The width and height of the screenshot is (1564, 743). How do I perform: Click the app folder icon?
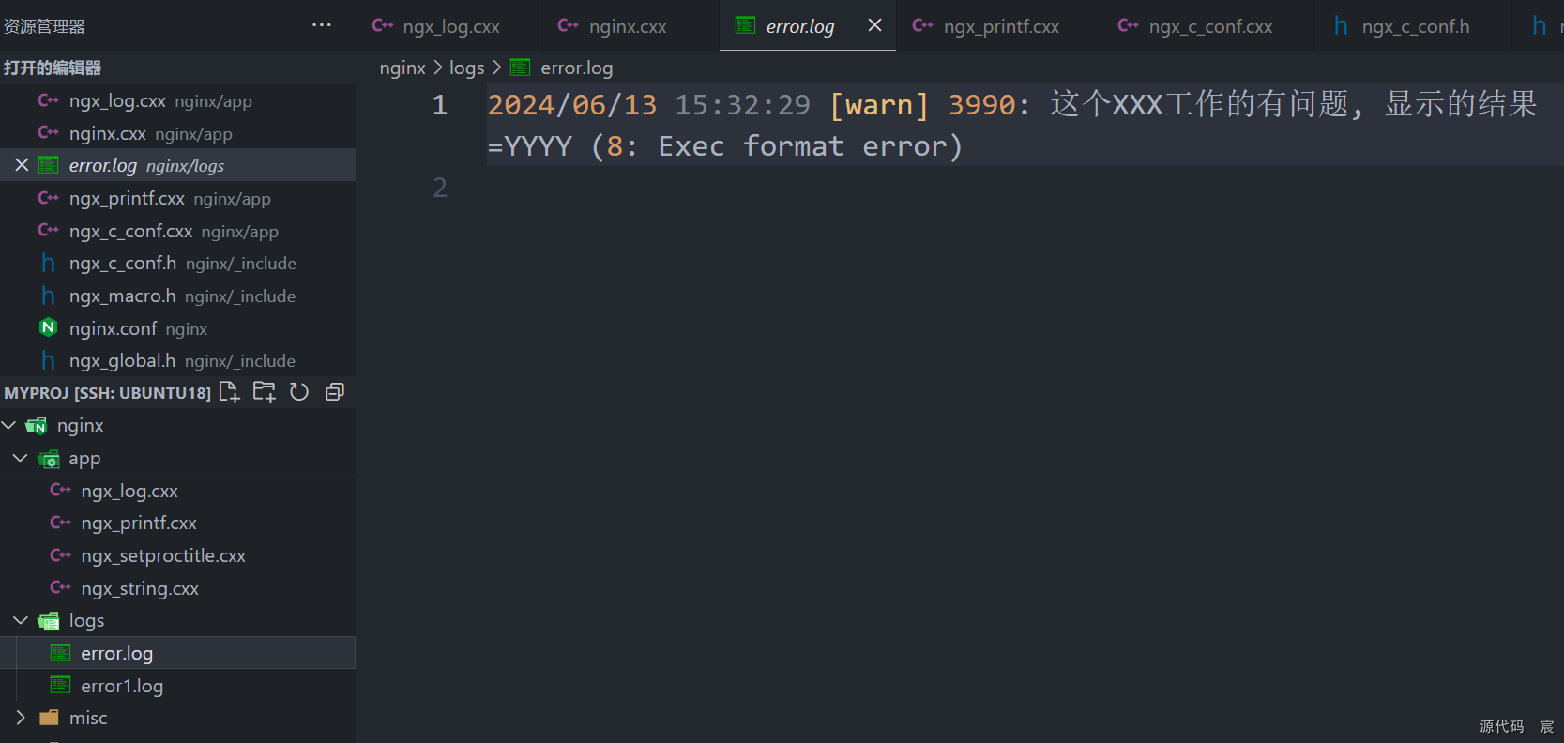point(49,459)
